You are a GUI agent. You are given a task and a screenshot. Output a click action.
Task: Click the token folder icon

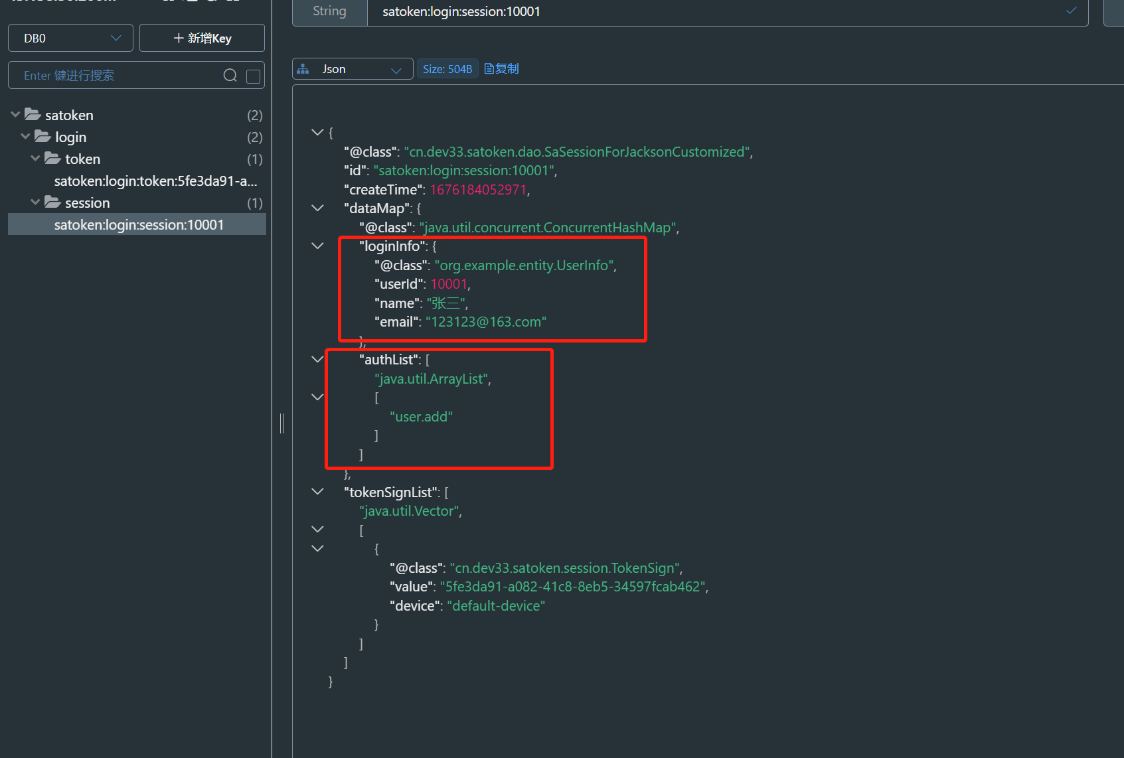(x=52, y=159)
